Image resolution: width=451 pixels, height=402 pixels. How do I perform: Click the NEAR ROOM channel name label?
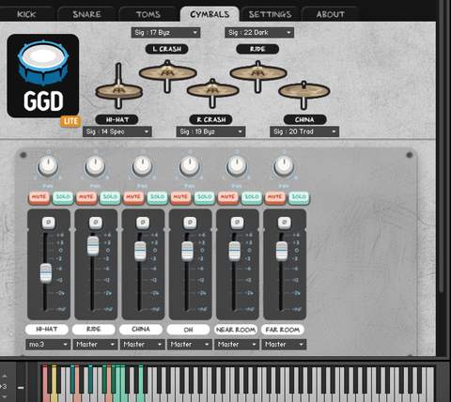click(236, 330)
